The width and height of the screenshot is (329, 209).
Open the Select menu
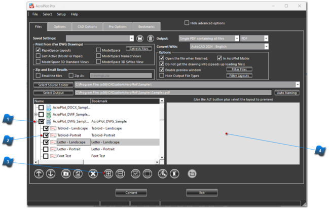(x=47, y=14)
